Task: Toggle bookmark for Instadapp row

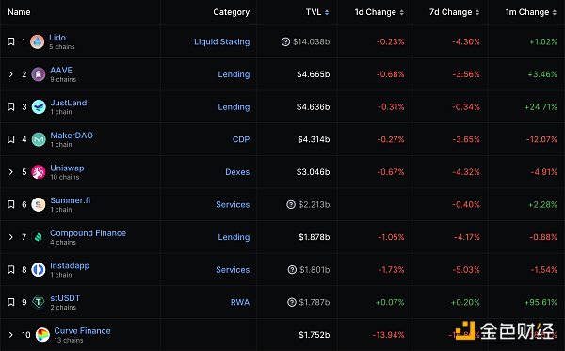Action: click(x=11, y=270)
